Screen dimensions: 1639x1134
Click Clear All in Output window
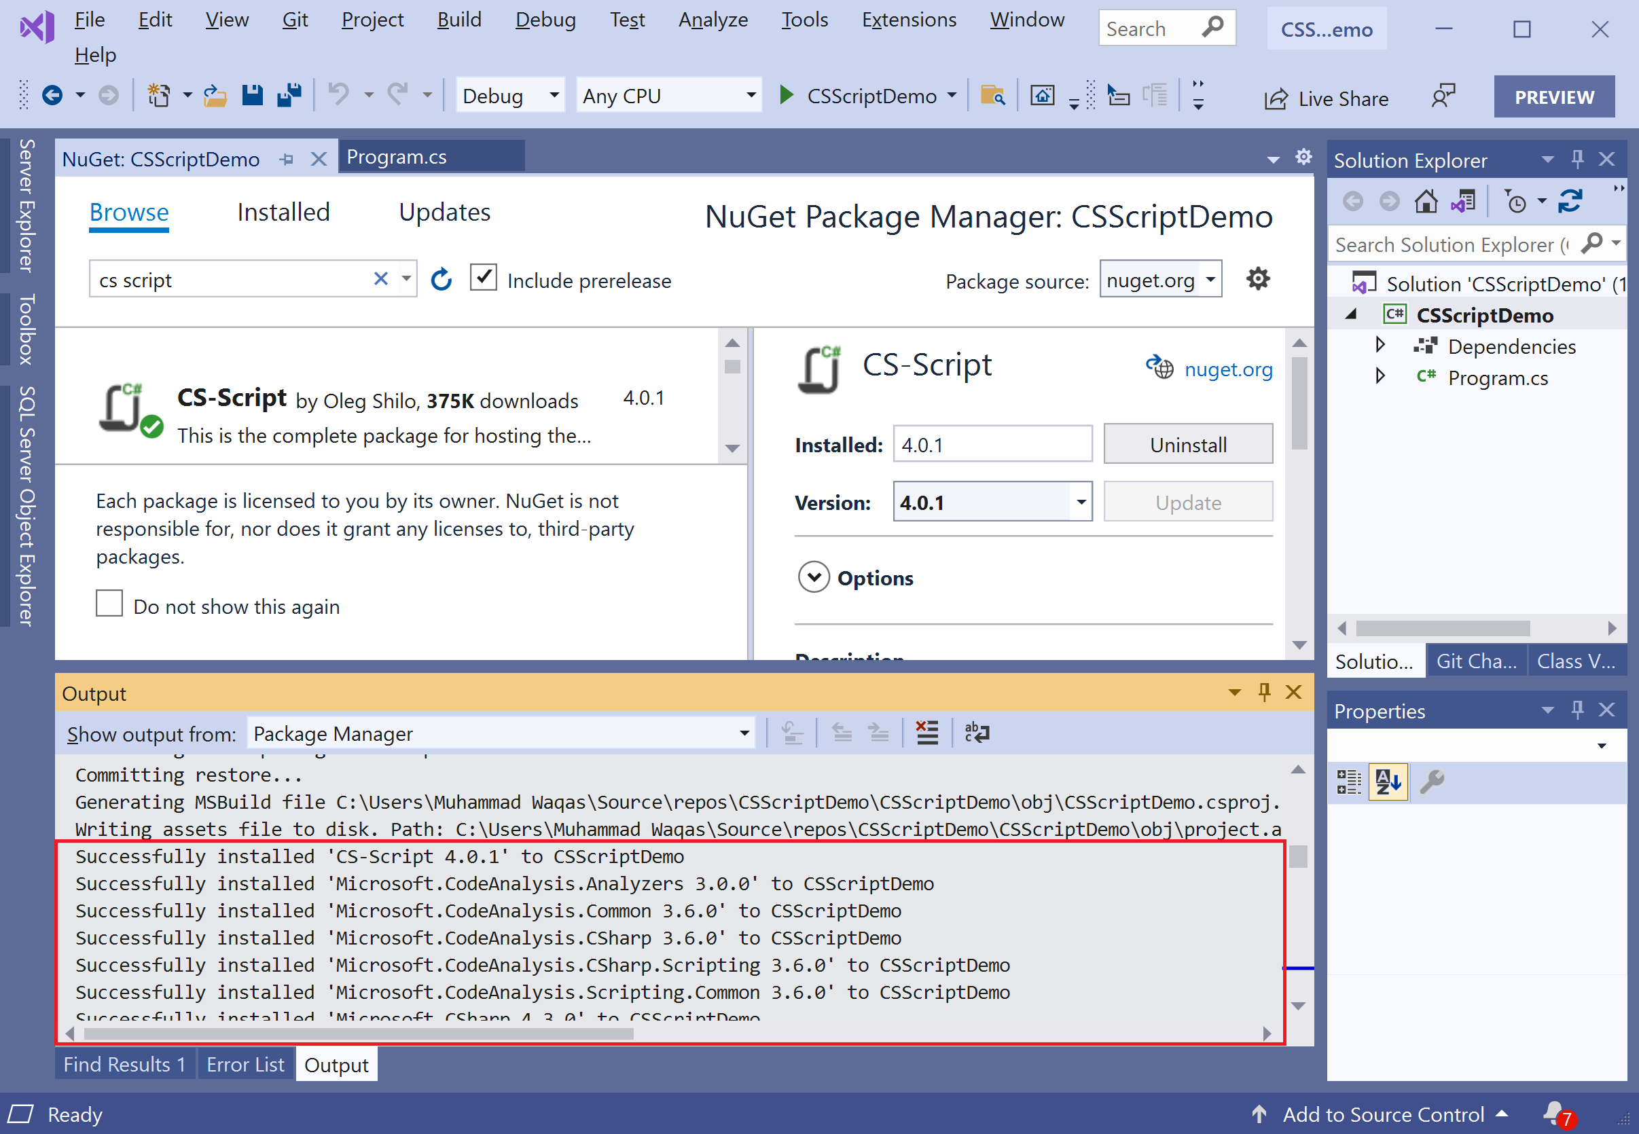(927, 733)
